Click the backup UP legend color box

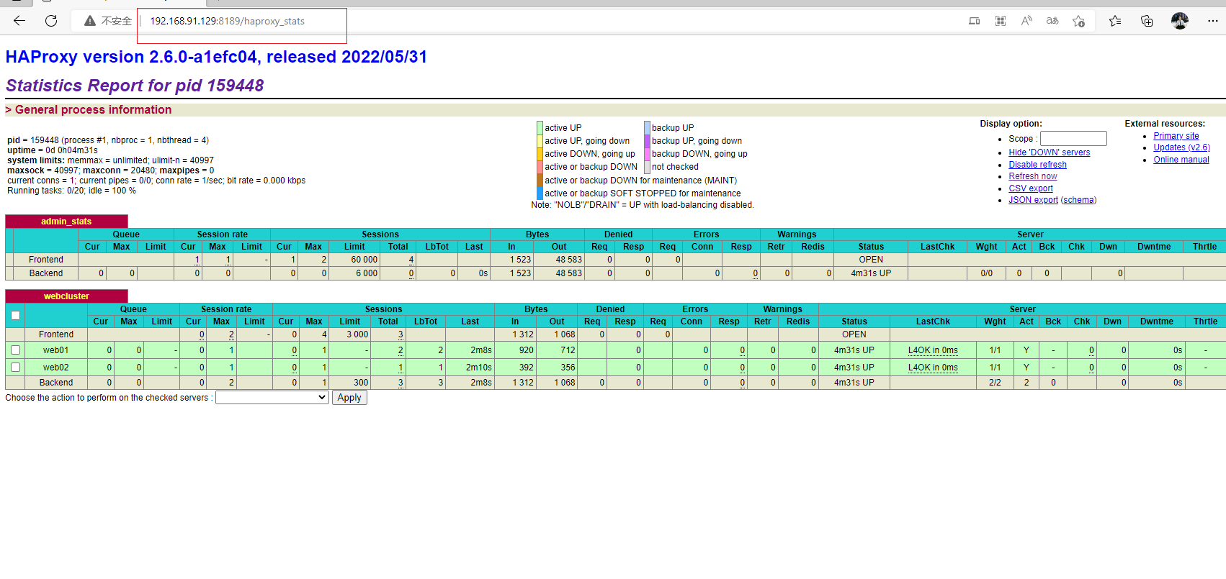tap(647, 128)
